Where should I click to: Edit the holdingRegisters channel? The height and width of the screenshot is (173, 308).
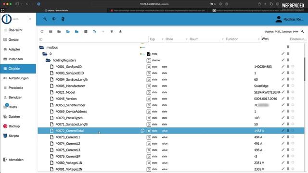(x=283, y=60)
